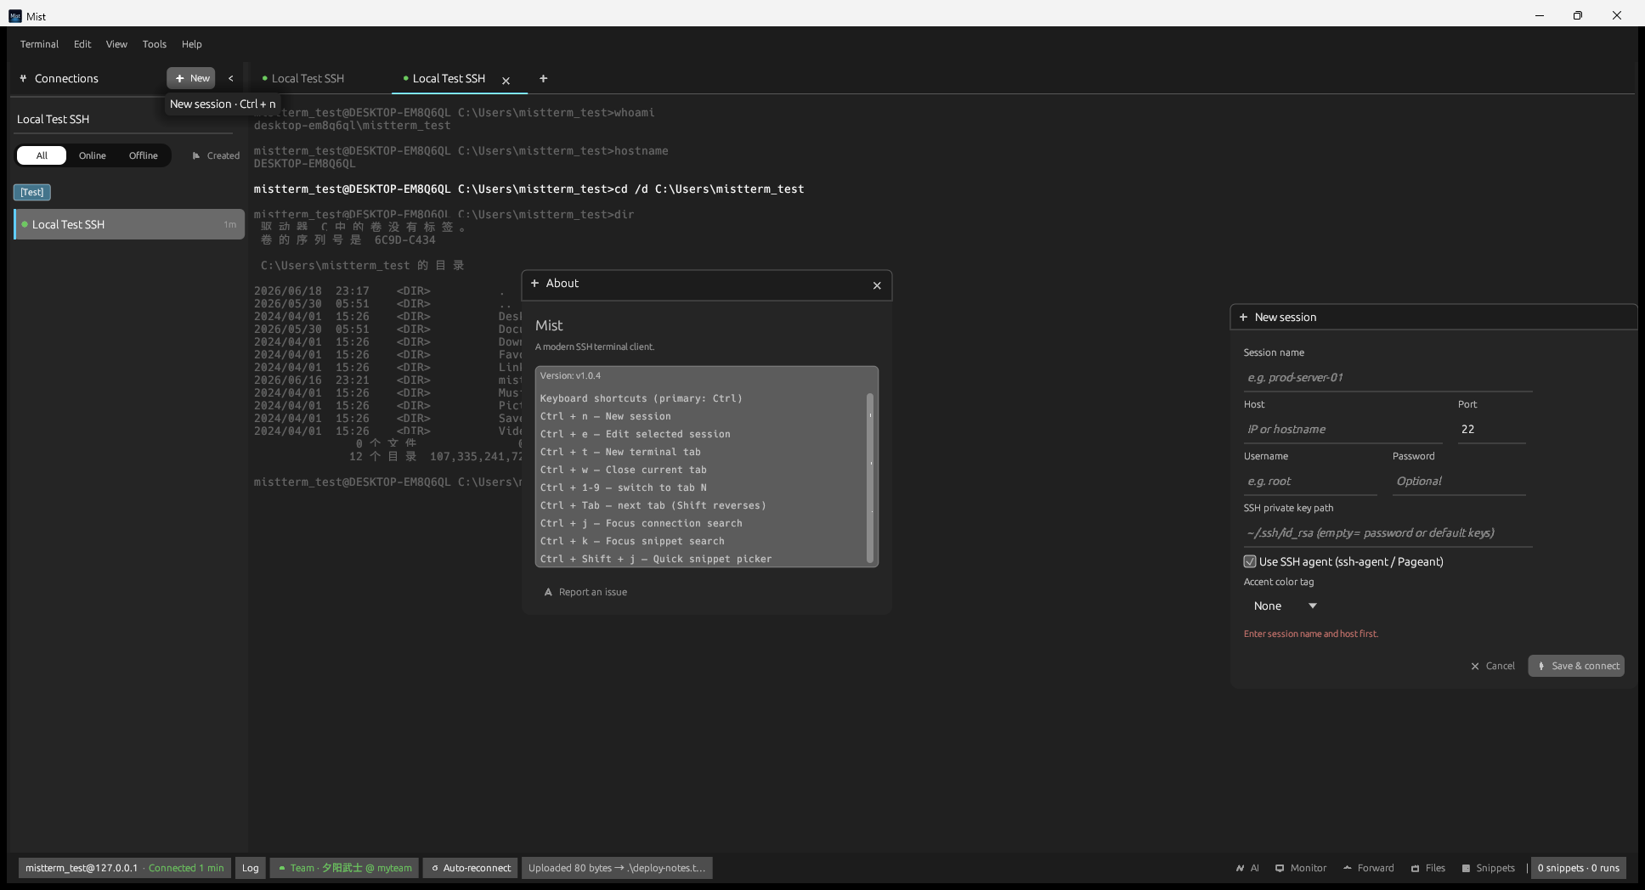Click the hostname command line in terminal
This screenshot has width=1645, height=890.
click(x=461, y=150)
